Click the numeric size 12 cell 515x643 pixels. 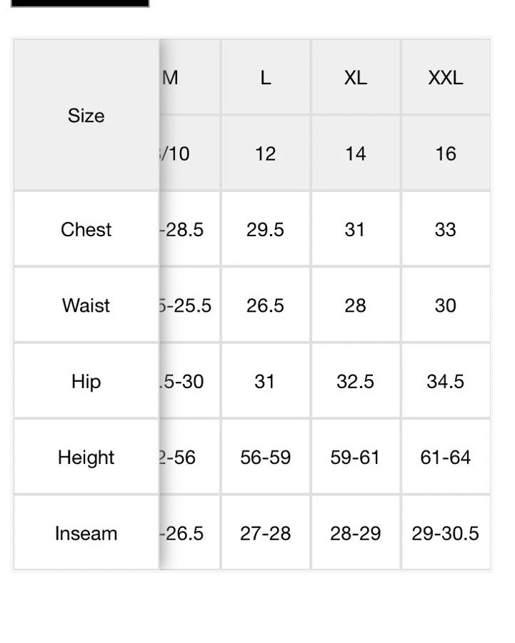[266, 153]
